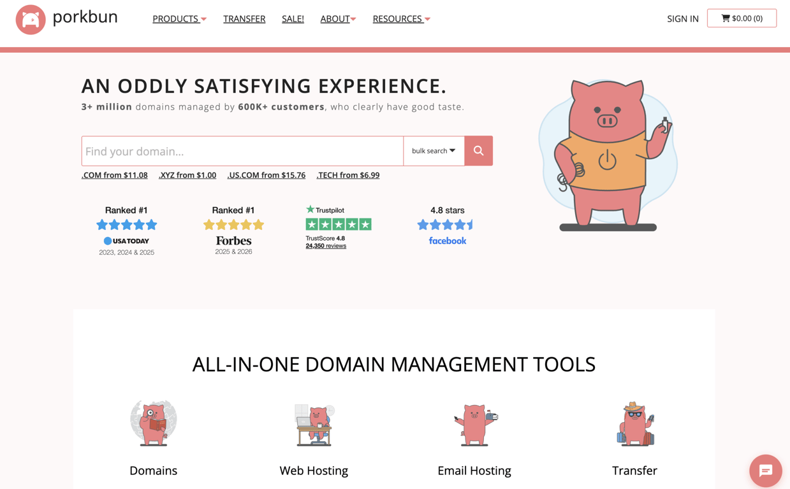Expand the Resources dropdown arrow

pyautogui.click(x=427, y=20)
